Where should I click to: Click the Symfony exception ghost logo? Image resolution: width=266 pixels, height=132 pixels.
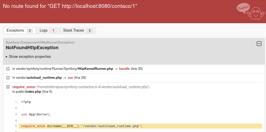coord(251,12)
